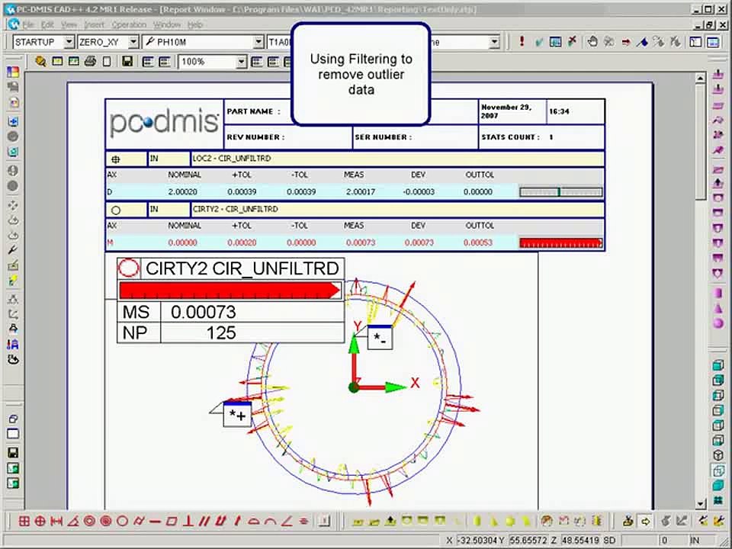Click the 'SER NUMBER' header cell
The image size is (732, 549).
click(x=416, y=137)
